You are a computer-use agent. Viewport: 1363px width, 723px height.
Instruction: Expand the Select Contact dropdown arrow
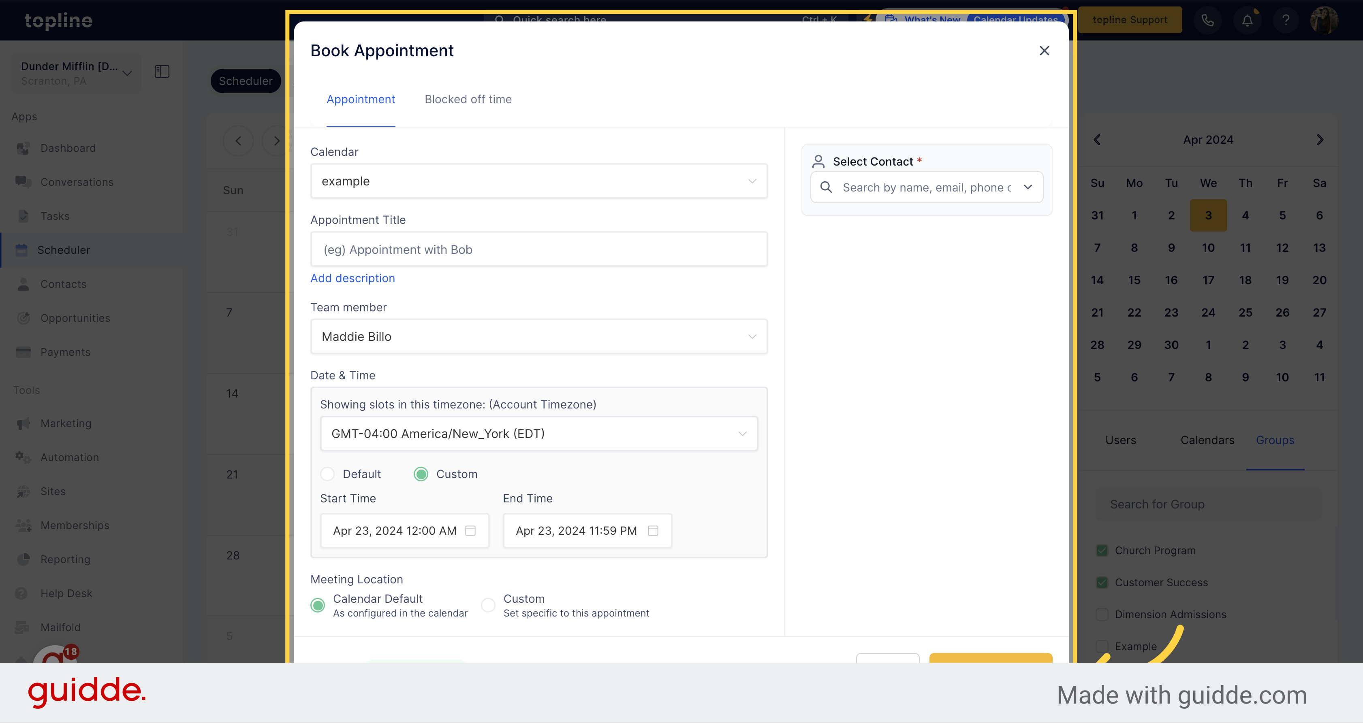coord(1028,187)
